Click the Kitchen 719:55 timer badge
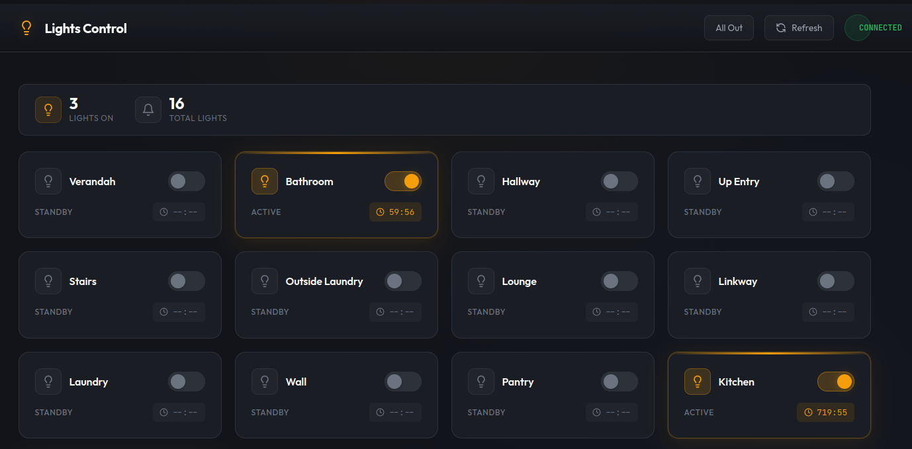The image size is (912, 449). point(825,413)
